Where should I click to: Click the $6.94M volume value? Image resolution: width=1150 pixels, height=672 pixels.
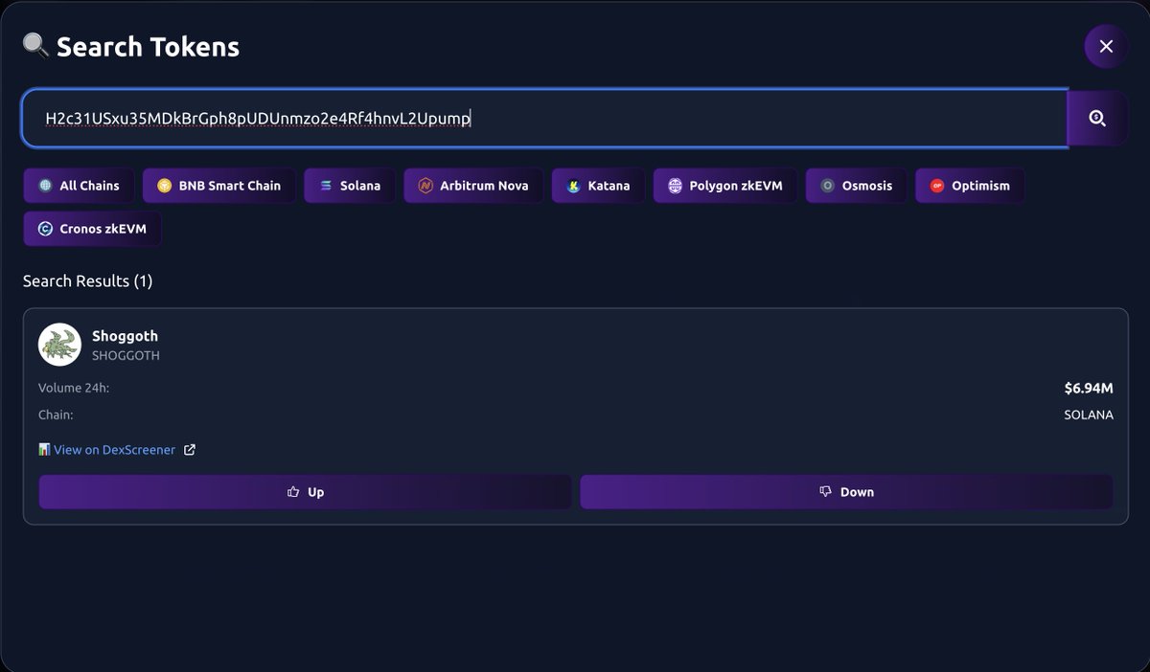tap(1089, 388)
